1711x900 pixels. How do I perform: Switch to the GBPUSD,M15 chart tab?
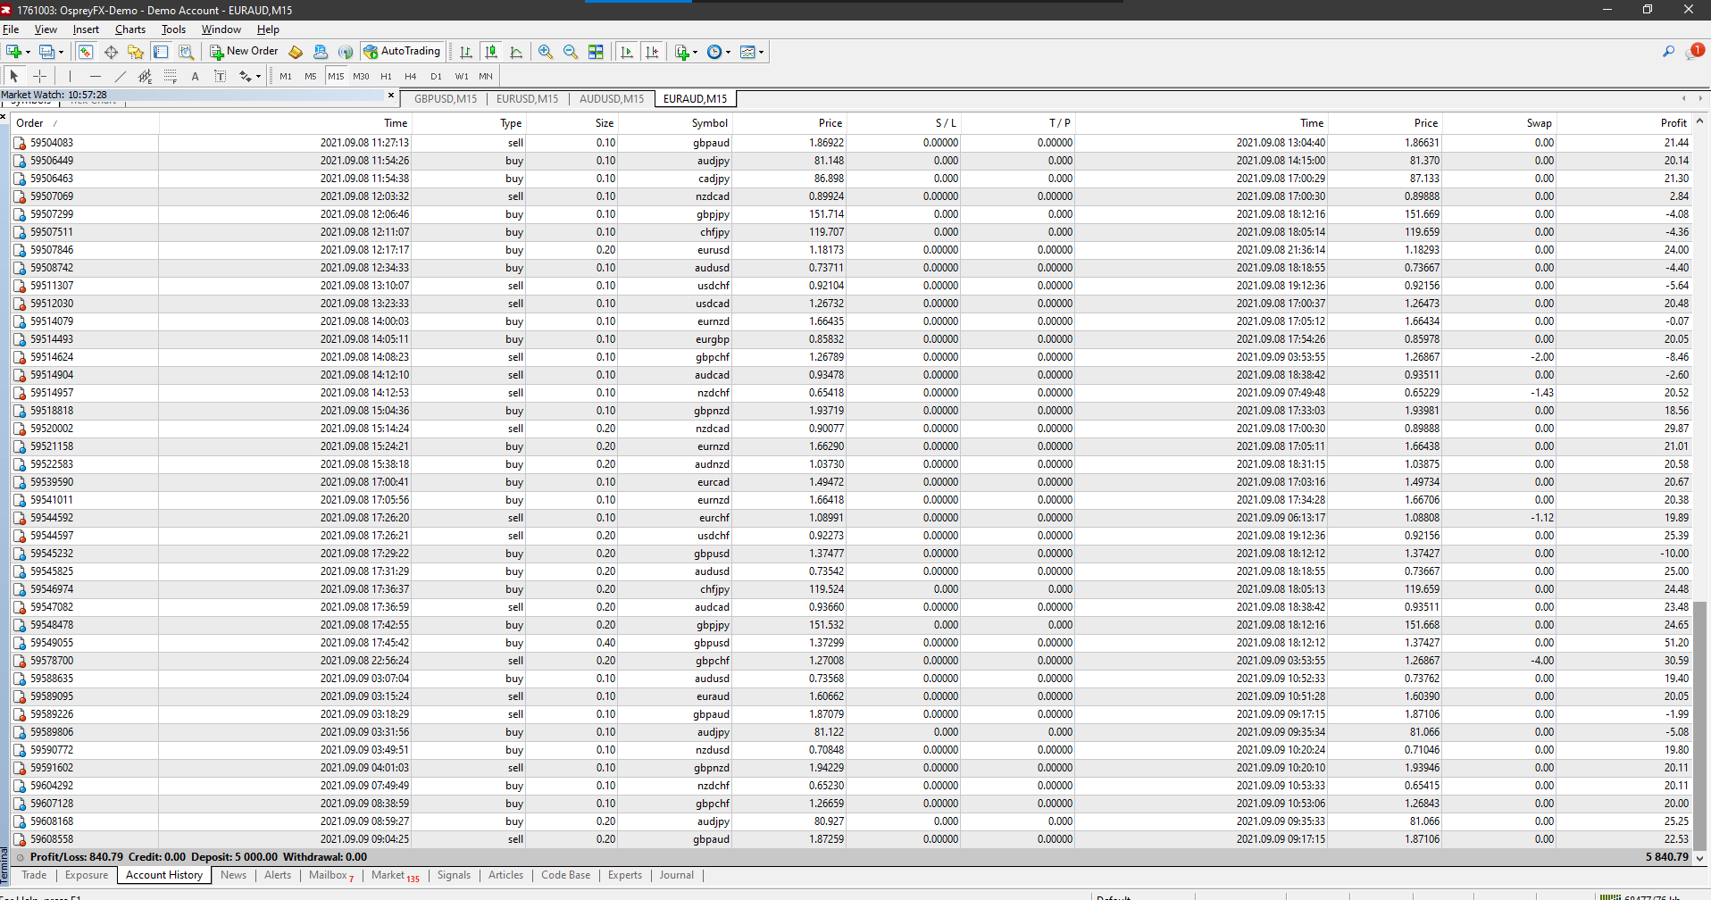[x=445, y=98]
